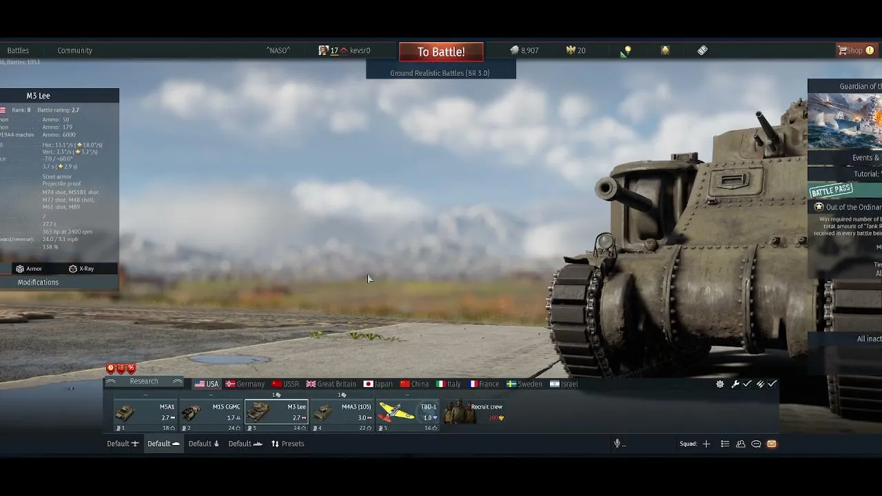Start the match with To Battle!
The width and height of the screenshot is (882, 496).
tap(441, 52)
